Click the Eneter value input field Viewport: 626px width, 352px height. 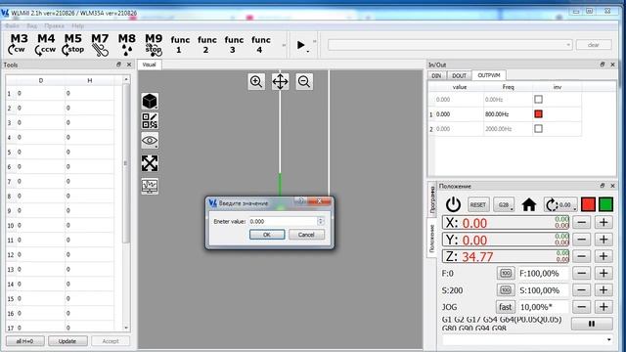point(283,221)
